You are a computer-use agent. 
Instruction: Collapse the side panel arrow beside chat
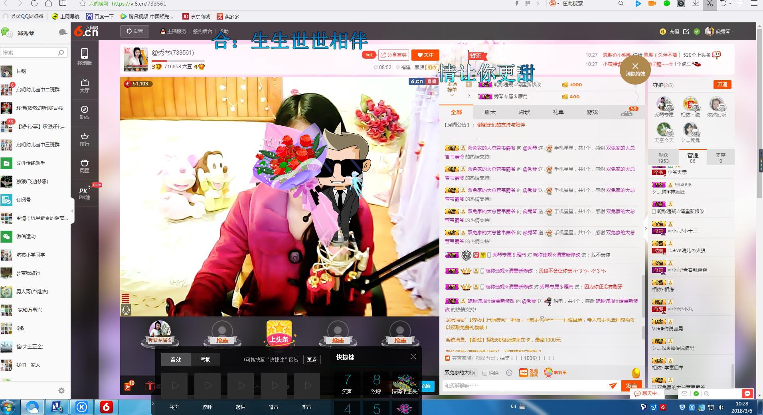[x=645, y=229]
